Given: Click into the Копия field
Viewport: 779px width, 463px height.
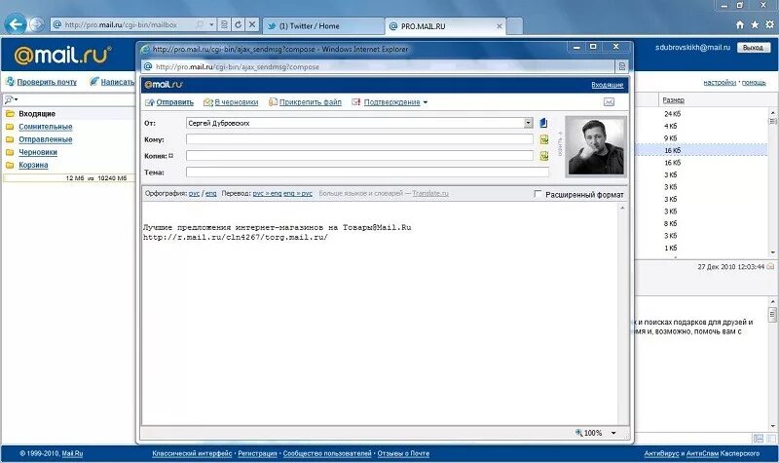Looking at the screenshot, I should coord(359,156).
